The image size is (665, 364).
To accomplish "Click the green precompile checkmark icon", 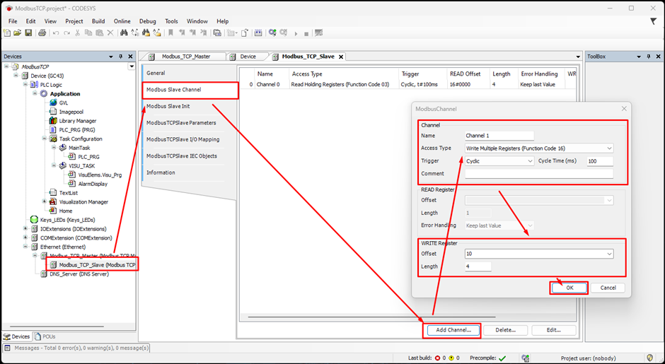I will [x=502, y=358].
